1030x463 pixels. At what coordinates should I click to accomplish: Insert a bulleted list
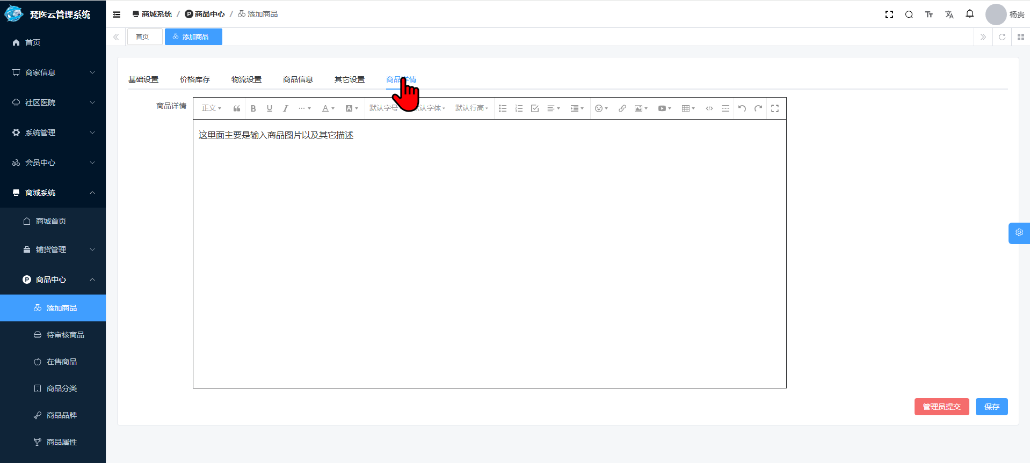[x=502, y=108]
